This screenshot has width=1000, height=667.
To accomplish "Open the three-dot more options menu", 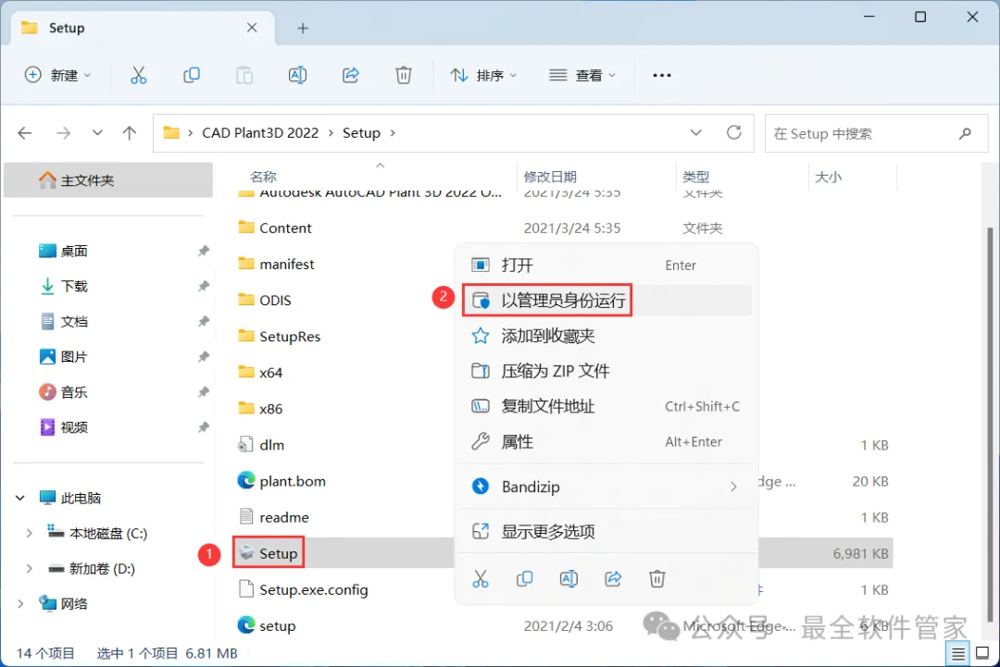I will coord(662,75).
